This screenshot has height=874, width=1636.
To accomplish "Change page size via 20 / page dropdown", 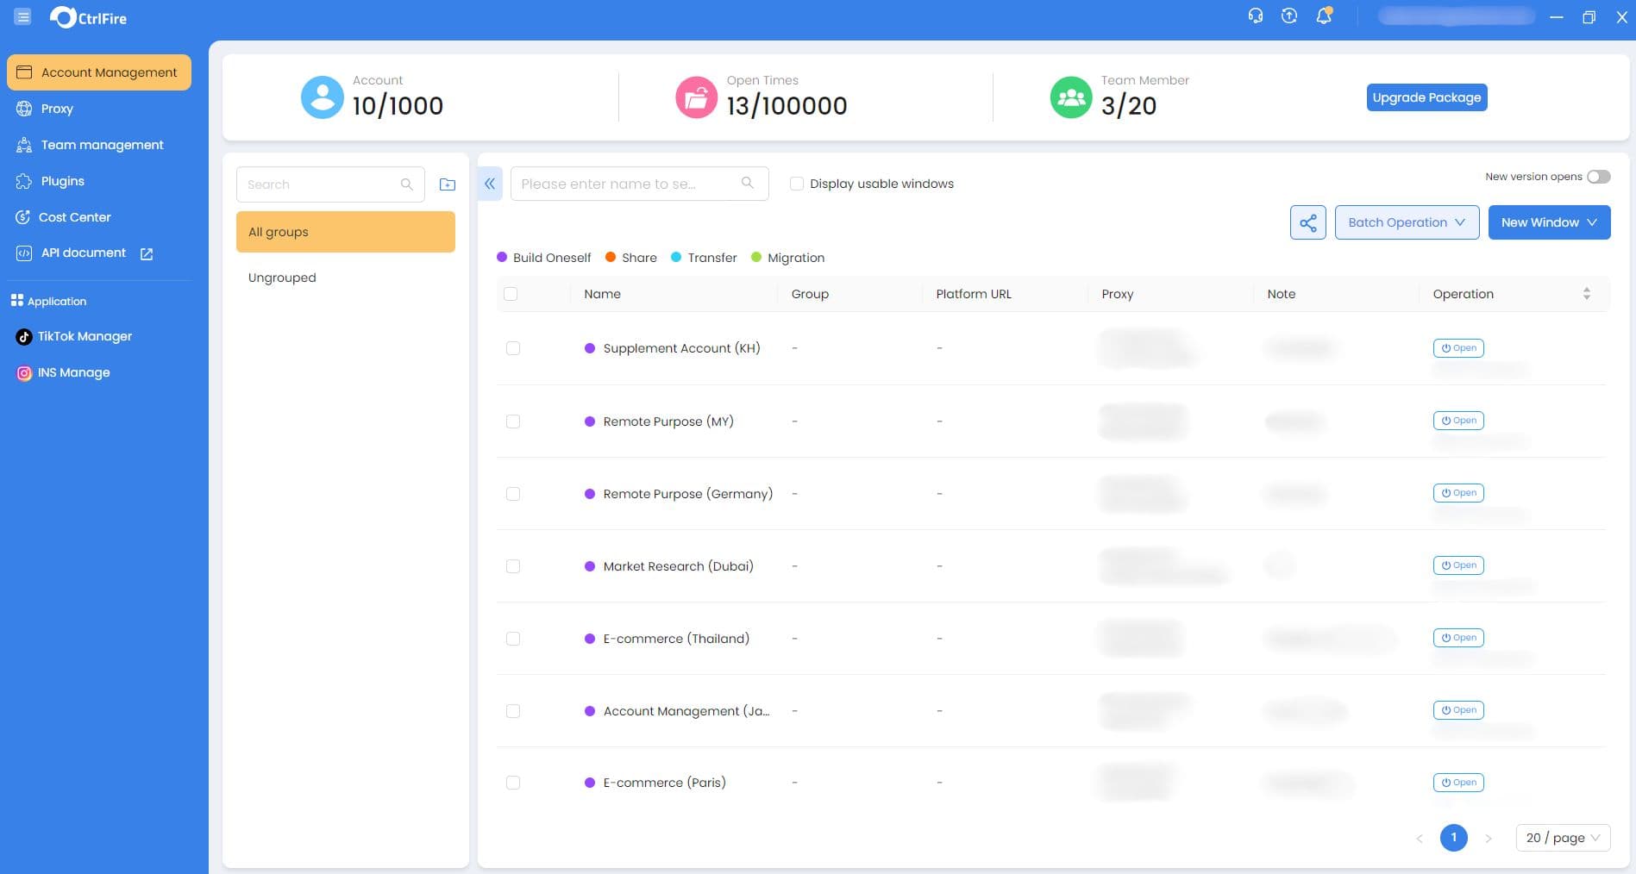I will point(1562,837).
